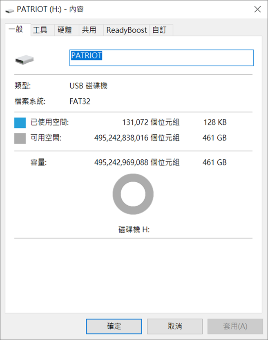Close the PATRIOT properties dialog
This screenshot has width=268, height=340.
tap(257, 10)
